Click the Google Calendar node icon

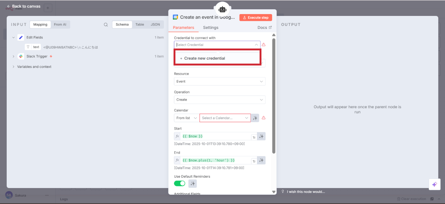(x=175, y=17)
